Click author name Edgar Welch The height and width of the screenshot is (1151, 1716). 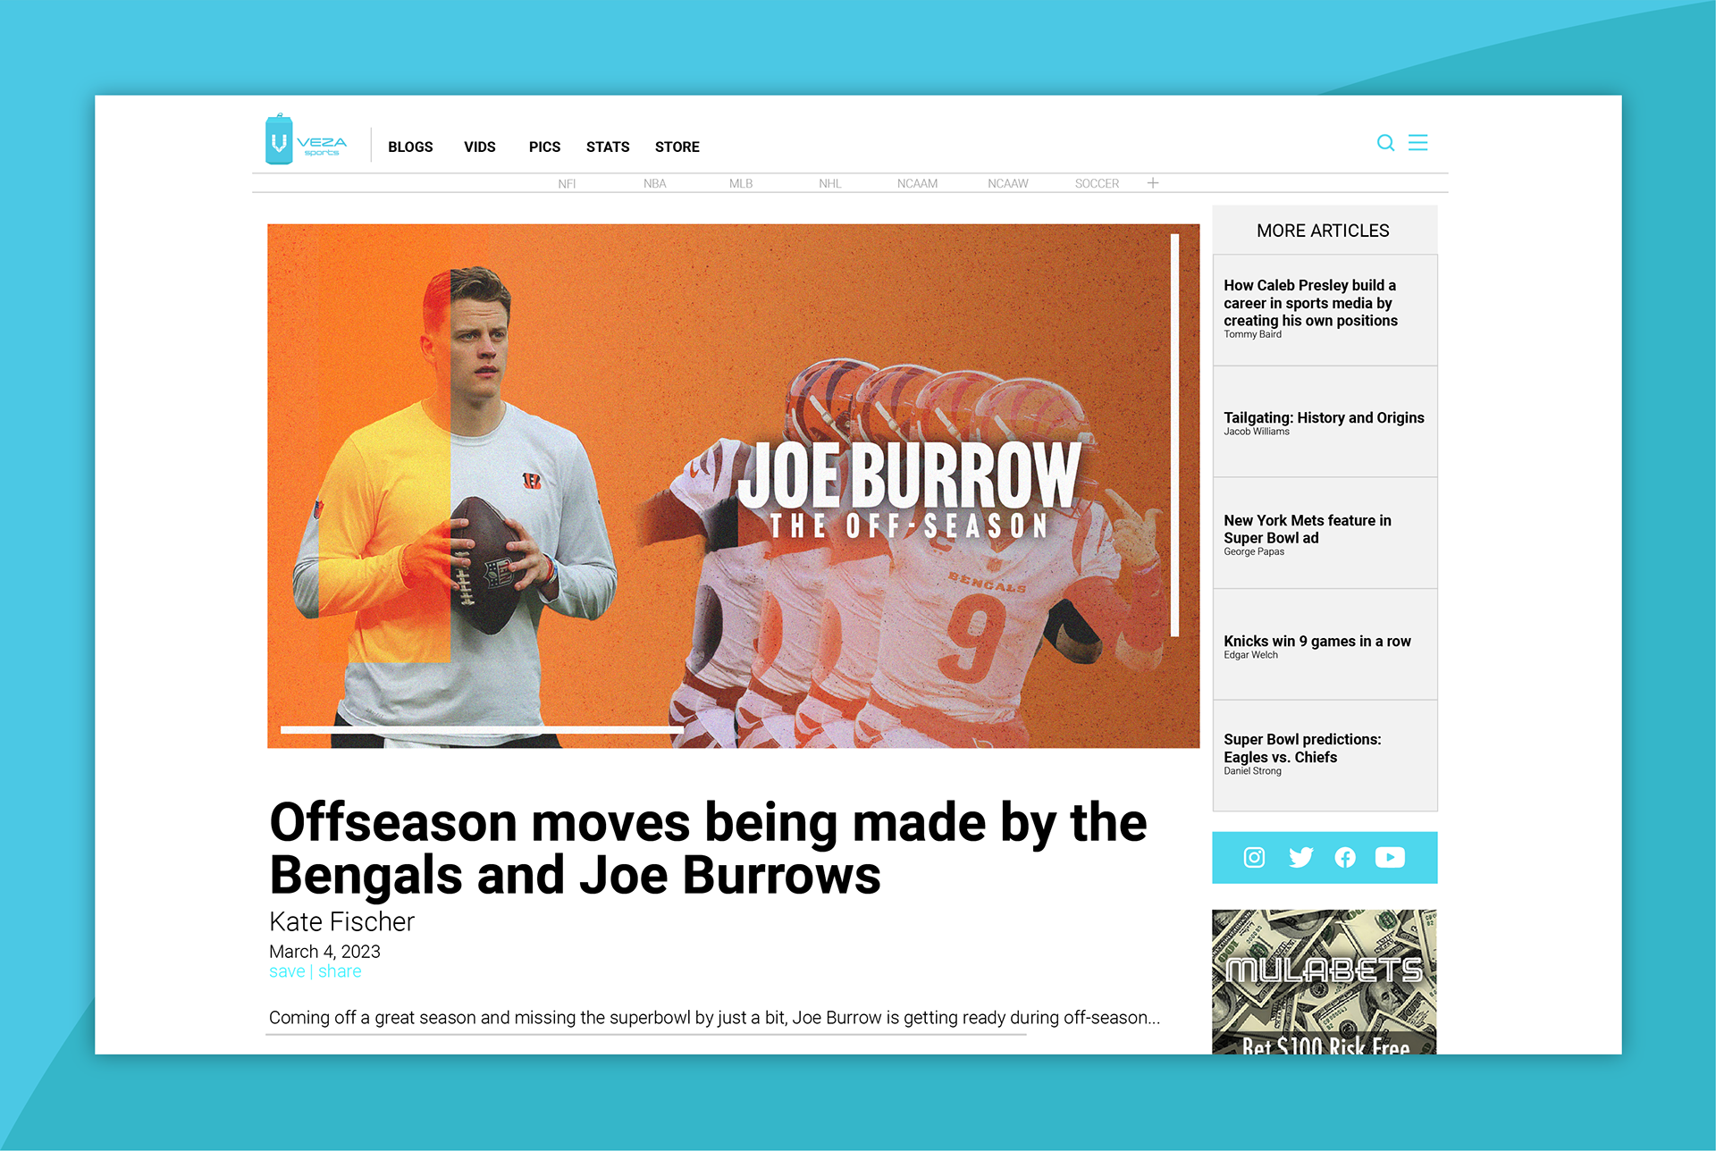coord(1250,655)
